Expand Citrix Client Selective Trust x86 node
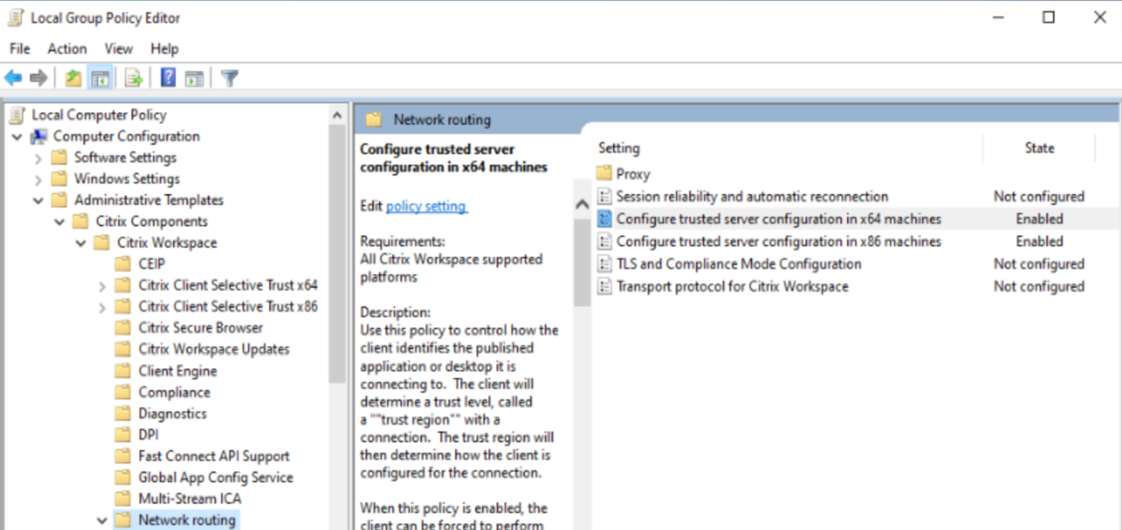Screen dimensions: 1122x530 coord(102,307)
